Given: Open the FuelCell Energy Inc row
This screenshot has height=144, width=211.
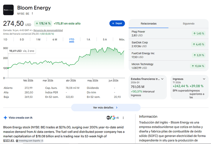Looking at the screenshot, I should point(168,55).
